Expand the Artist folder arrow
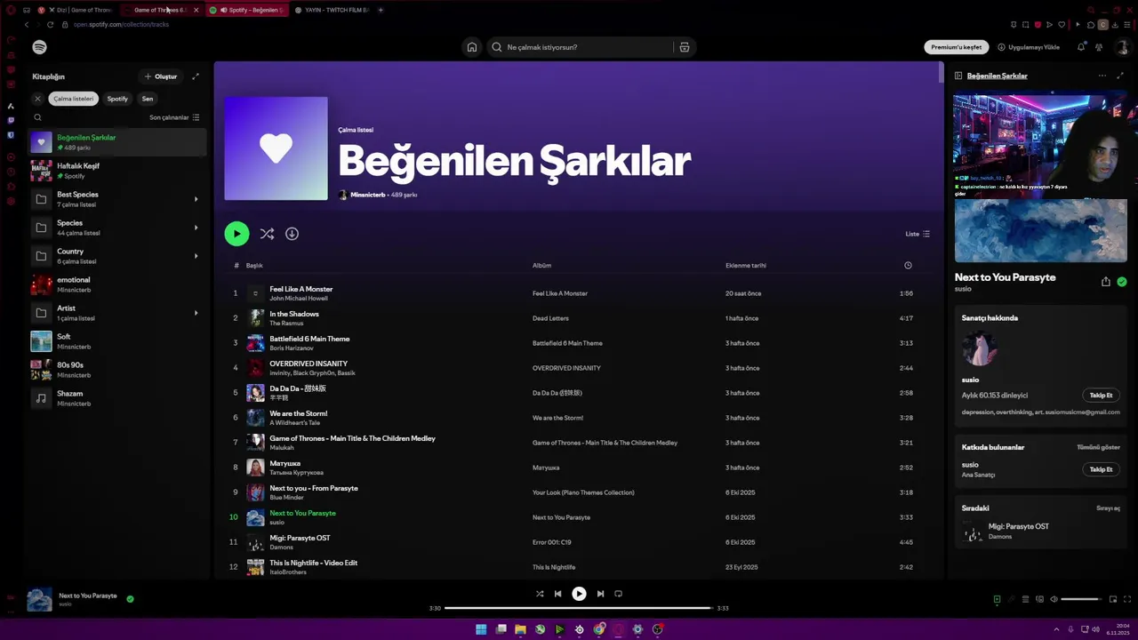The width and height of the screenshot is (1138, 640). (x=196, y=313)
